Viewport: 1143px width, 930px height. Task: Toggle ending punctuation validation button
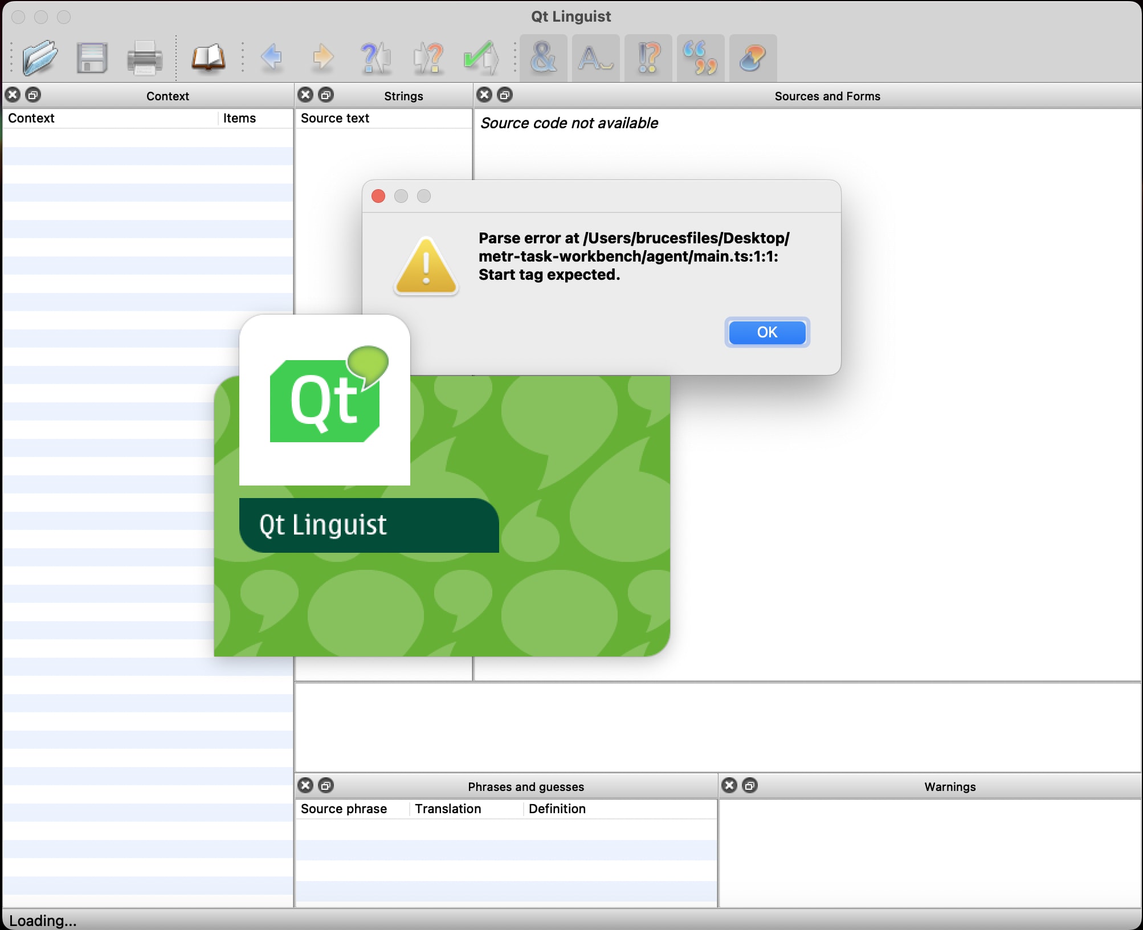(x=648, y=58)
